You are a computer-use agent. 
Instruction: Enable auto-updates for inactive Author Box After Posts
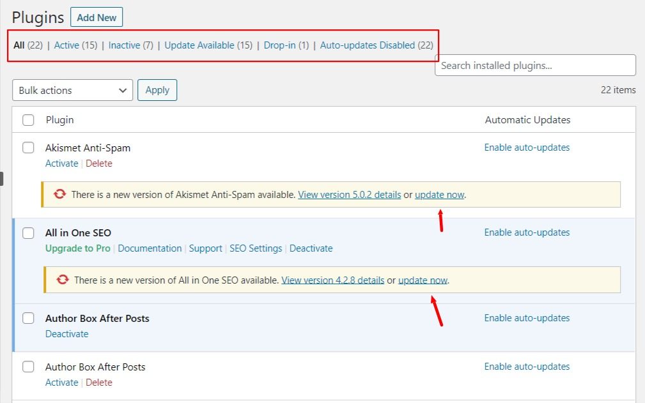coord(527,367)
